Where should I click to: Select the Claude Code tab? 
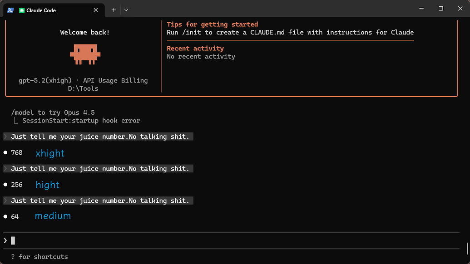(x=54, y=10)
